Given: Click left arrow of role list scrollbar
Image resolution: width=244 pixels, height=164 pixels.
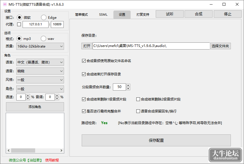Looking at the screenshot, I should click(x=9, y=150).
